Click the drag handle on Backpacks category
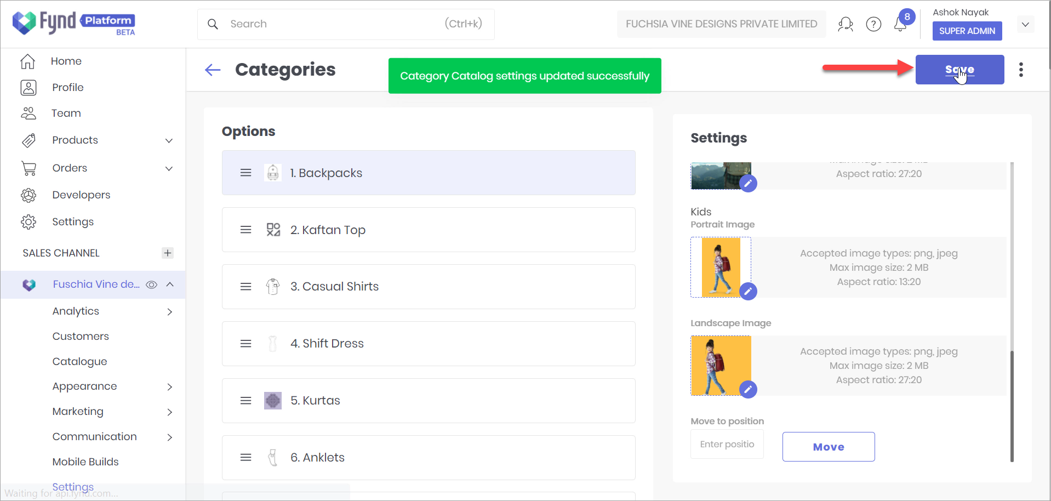This screenshot has width=1051, height=501. (245, 172)
